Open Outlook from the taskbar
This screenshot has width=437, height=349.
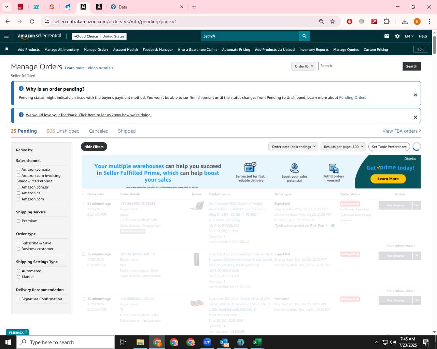point(224,342)
